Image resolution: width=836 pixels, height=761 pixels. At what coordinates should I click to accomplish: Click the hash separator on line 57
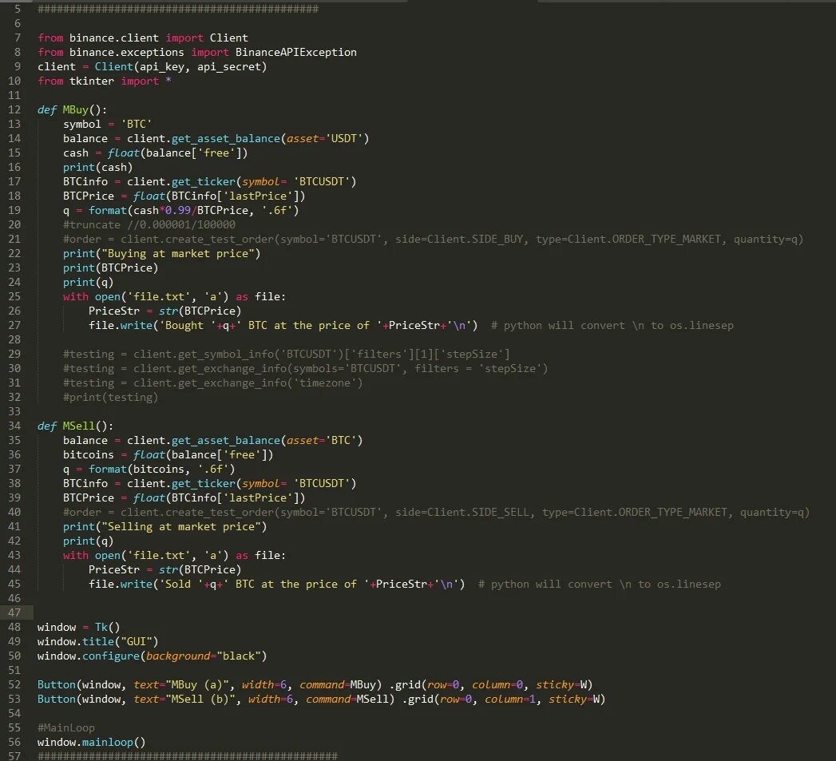tap(188, 757)
